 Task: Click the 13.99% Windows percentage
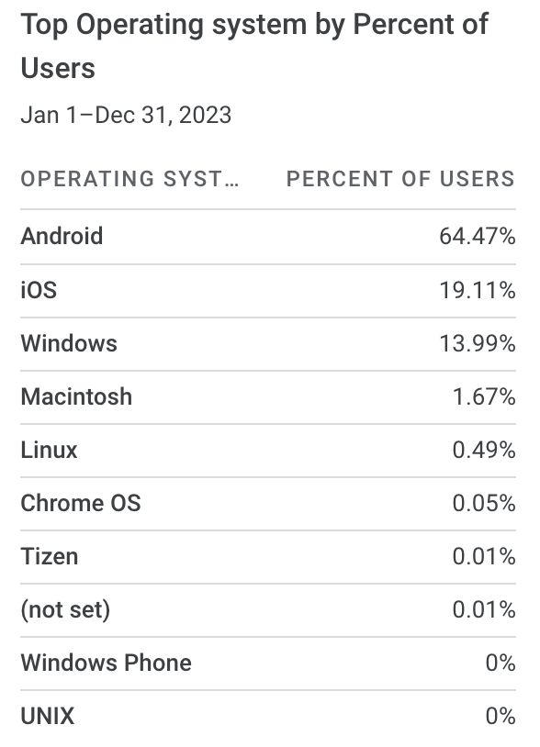[477, 343]
